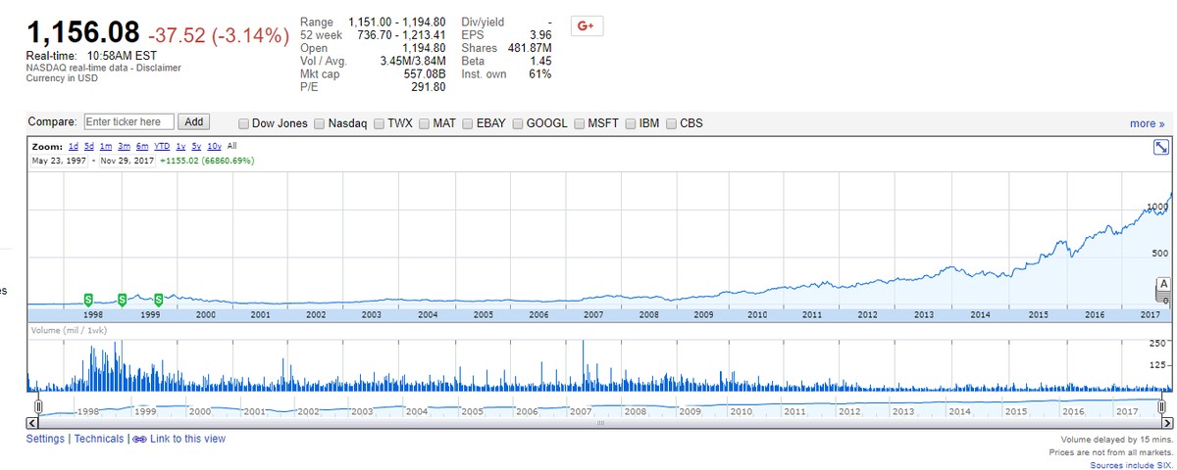The height and width of the screenshot is (470, 1177).
Task: Open the stock split marker near 1998
Action: (x=88, y=299)
